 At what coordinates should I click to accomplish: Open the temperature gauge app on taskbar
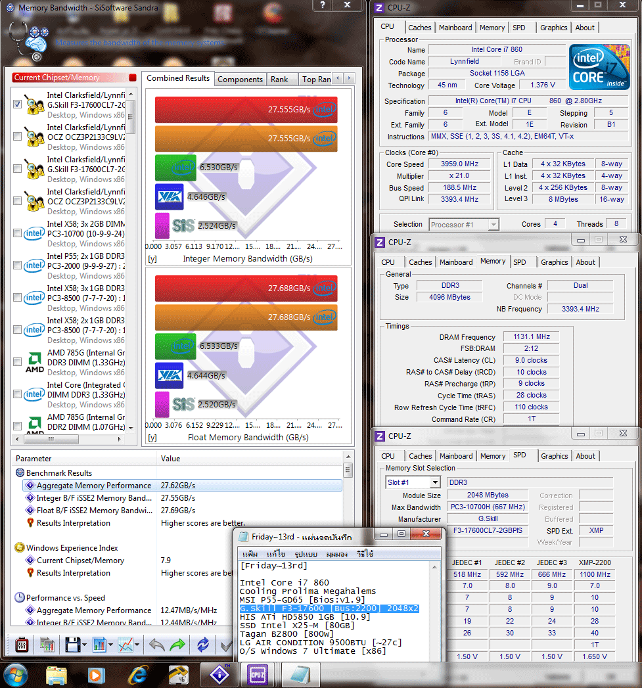(x=179, y=676)
